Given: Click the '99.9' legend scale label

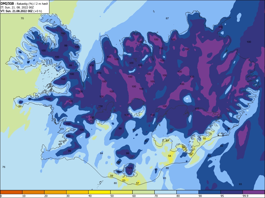Looking at the screenshot, I should click(245, 196).
